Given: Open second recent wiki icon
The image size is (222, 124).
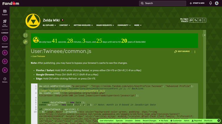Looking at the screenshot, I should [x=5, y=61].
